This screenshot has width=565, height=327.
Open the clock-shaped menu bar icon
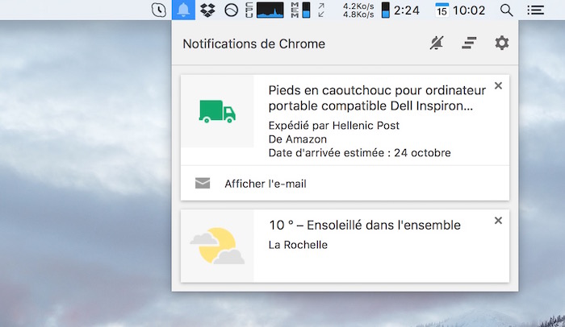click(x=160, y=10)
